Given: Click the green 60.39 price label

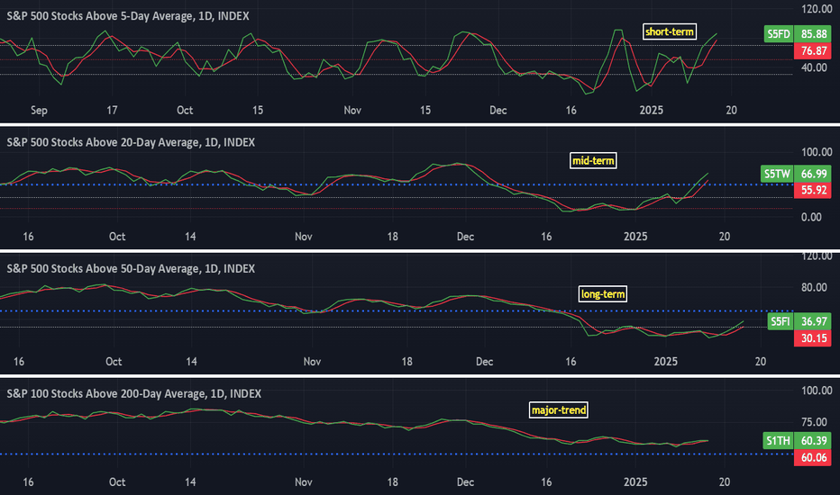Looking at the screenshot, I should coord(813,441).
